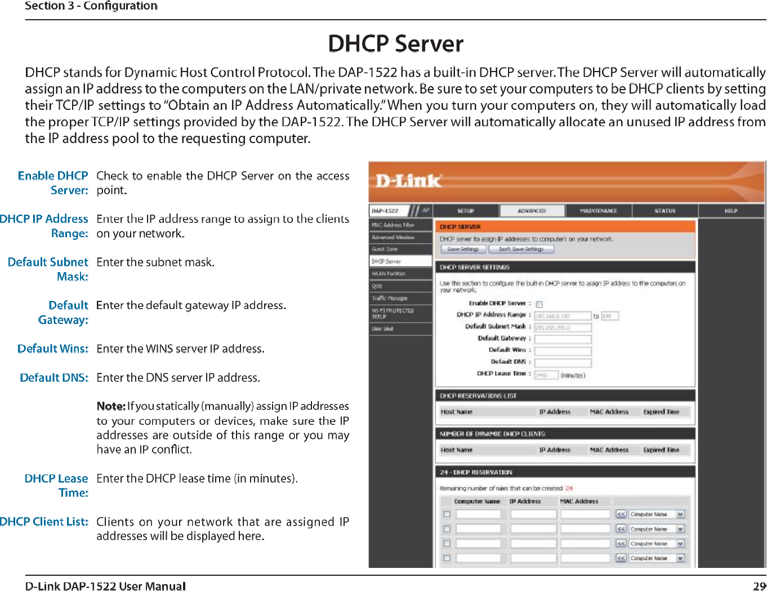Image resolution: width=767 pixels, height=591 pixels.
Task: Focus the DHCP Lease Time field
Action: click(546, 375)
